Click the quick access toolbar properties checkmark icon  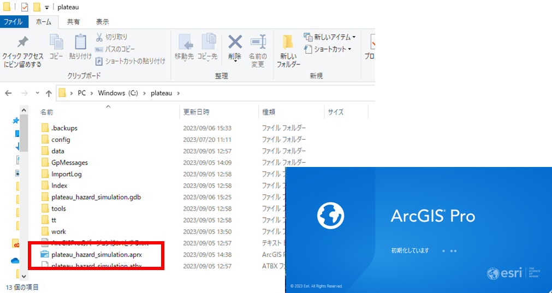(x=25, y=7)
